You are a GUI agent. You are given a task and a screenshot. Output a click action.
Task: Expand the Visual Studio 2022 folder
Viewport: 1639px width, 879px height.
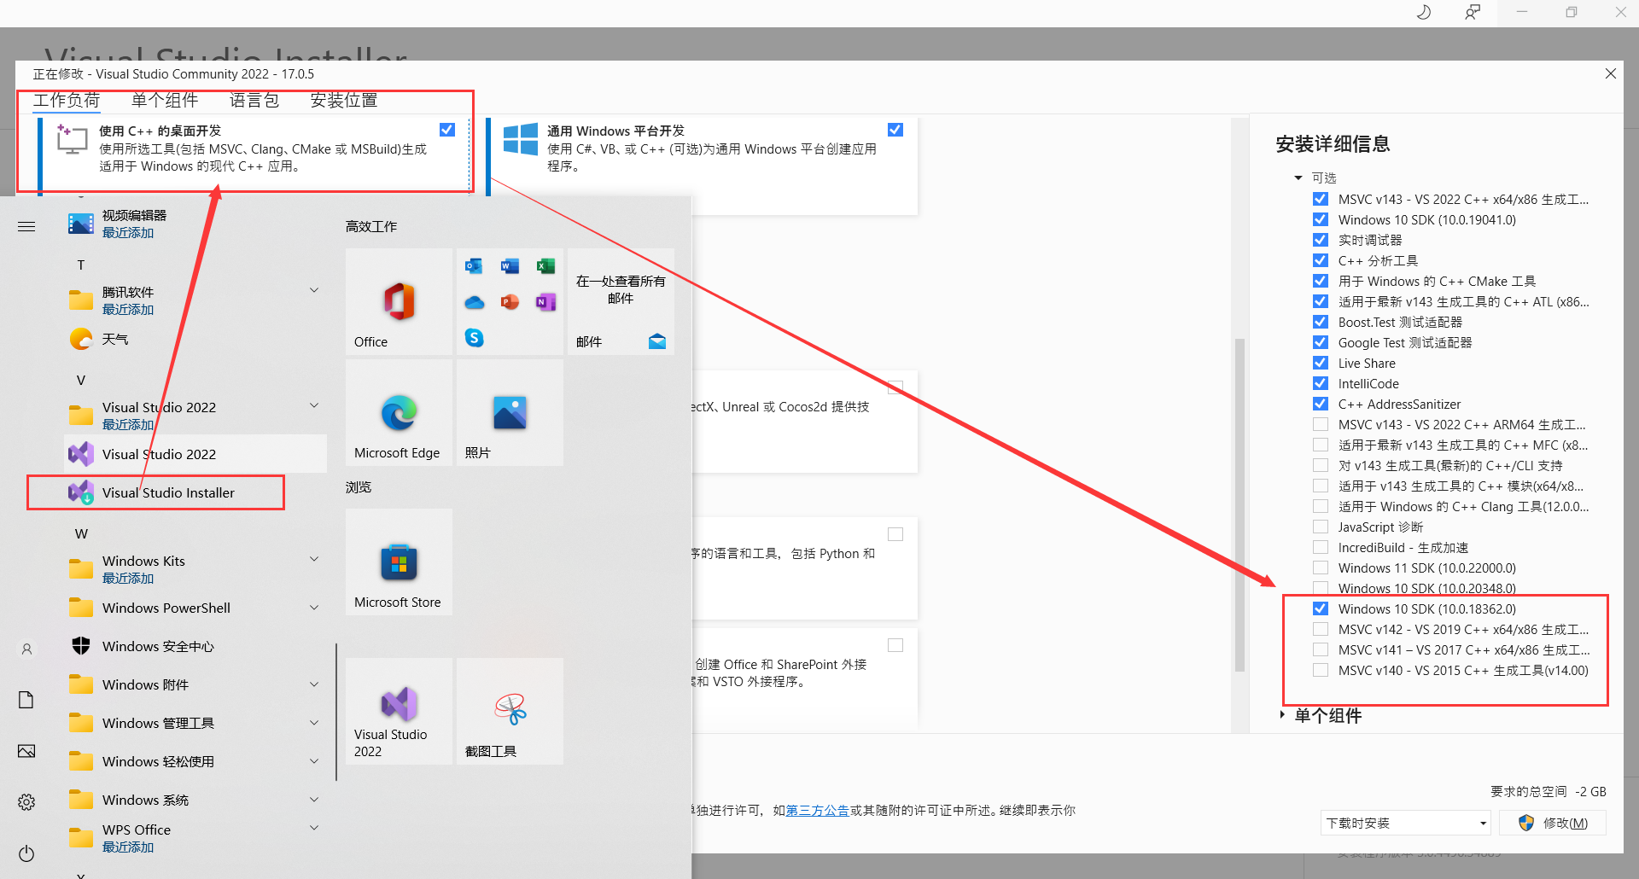tap(314, 406)
